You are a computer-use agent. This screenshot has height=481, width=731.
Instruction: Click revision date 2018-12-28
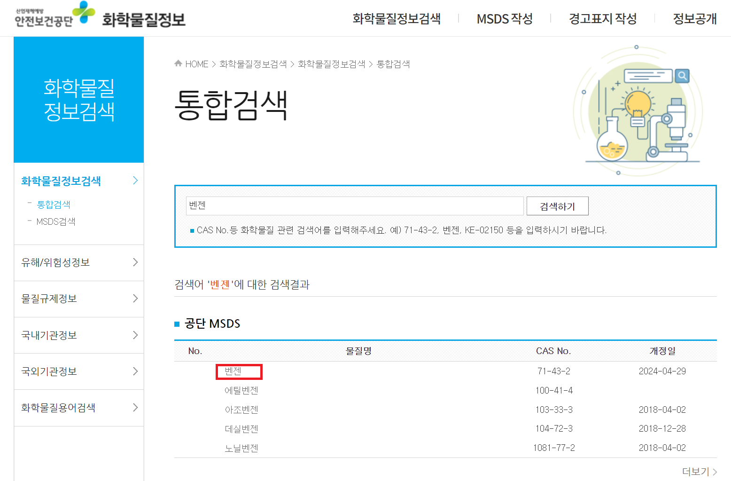coord(662,428)
